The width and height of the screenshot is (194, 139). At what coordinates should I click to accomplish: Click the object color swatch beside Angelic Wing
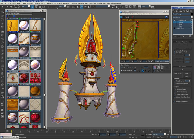click(x=191, y=14)
